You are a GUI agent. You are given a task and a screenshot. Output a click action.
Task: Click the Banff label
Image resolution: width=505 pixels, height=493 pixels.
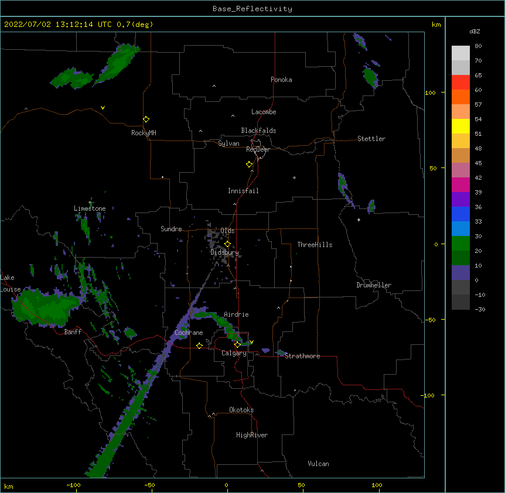click(x=73, y=332)
